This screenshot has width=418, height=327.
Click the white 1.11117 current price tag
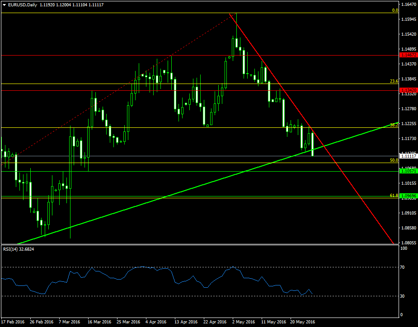[408, 156]
